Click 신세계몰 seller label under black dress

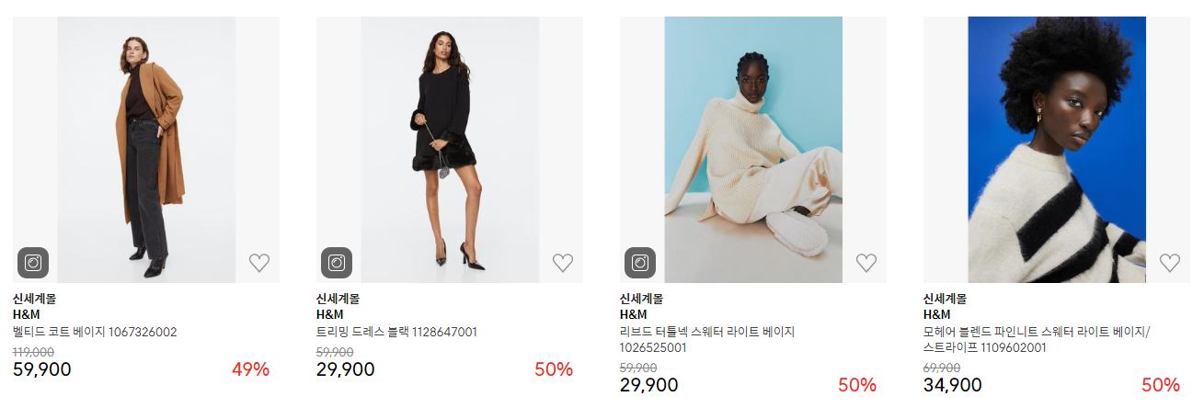pyautogui.click(x=338, y=299)
